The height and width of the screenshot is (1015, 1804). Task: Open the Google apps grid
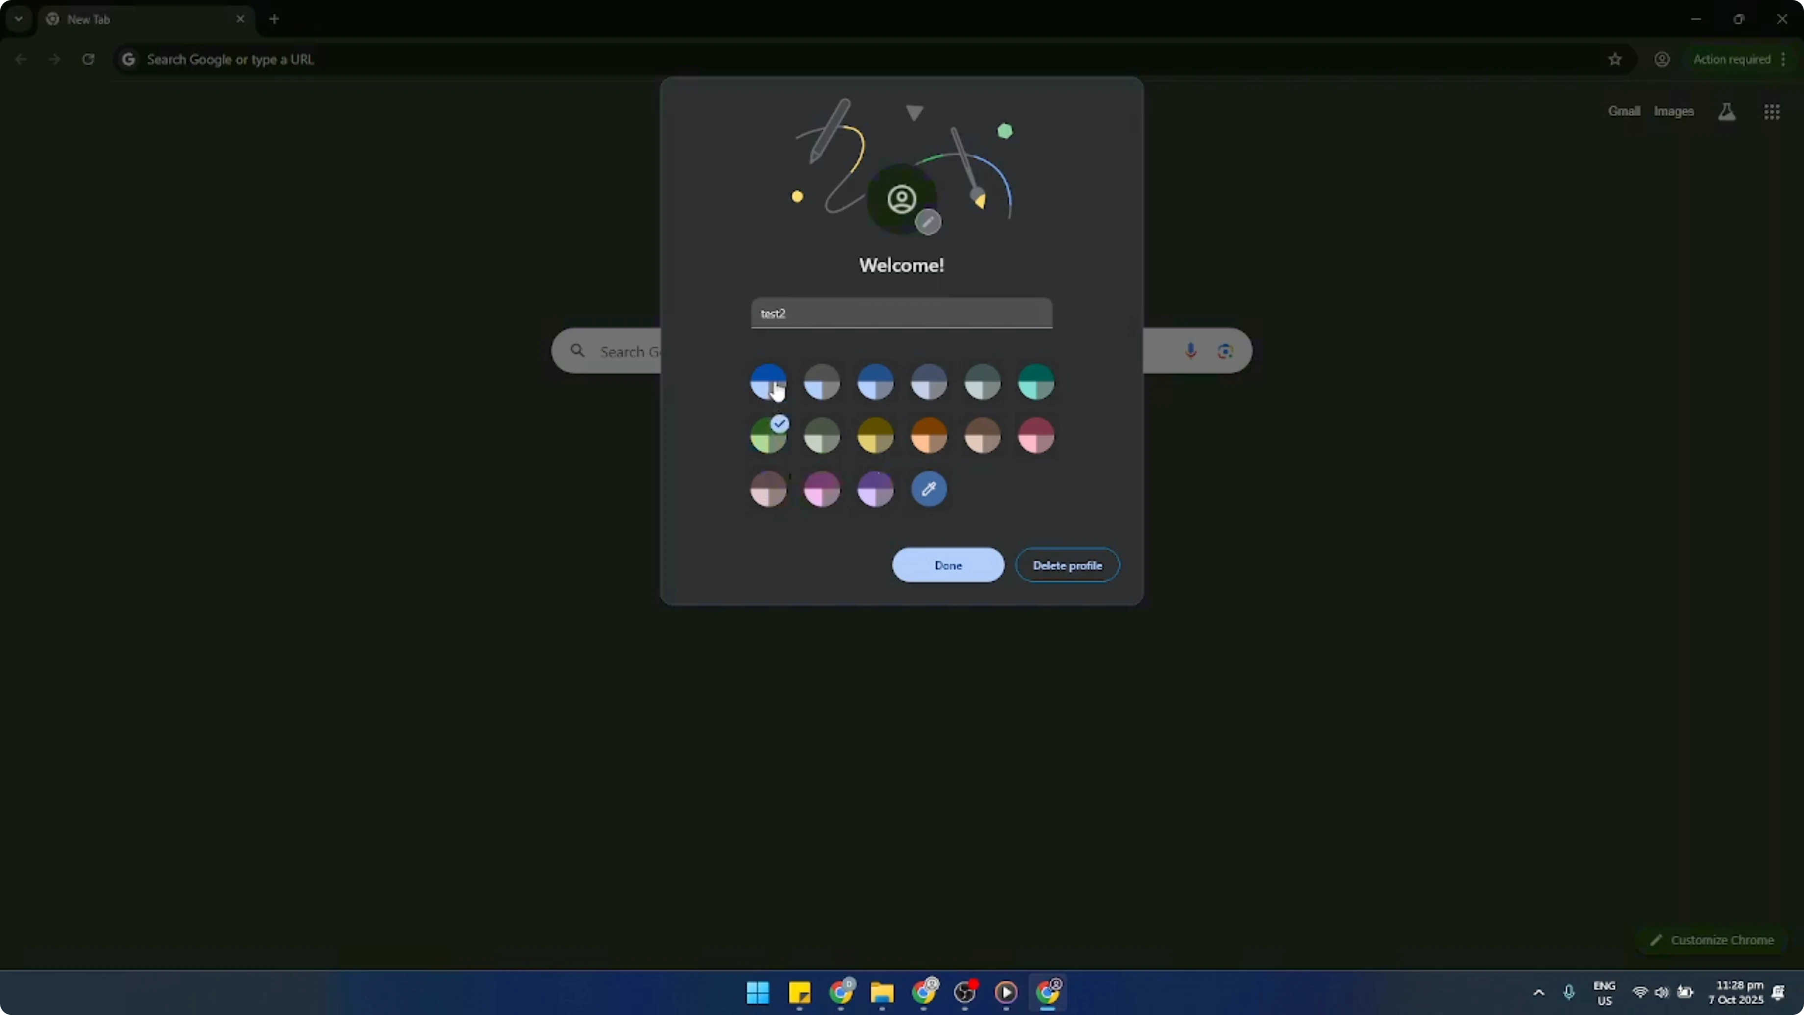point(1772,111)
